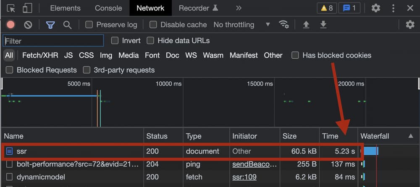Image resolution: width=420 pixels, height=187 pixels.
Task: Sort by the Initiator column header
Action: tap(255, 136)
